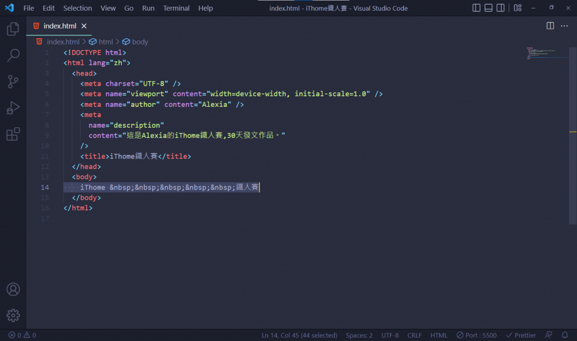Open the Search view in activity bar
Image resolution: width=577 pixels, height=341 pixels.
point(13,56)
